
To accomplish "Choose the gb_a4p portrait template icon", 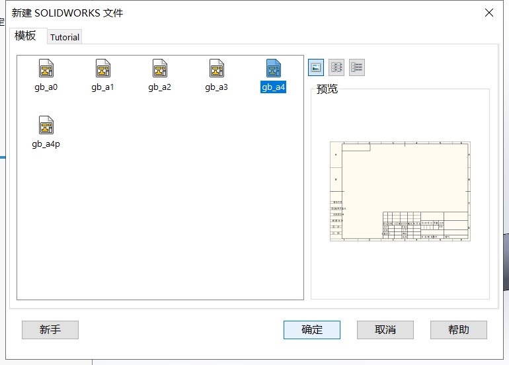I will 46,125.
